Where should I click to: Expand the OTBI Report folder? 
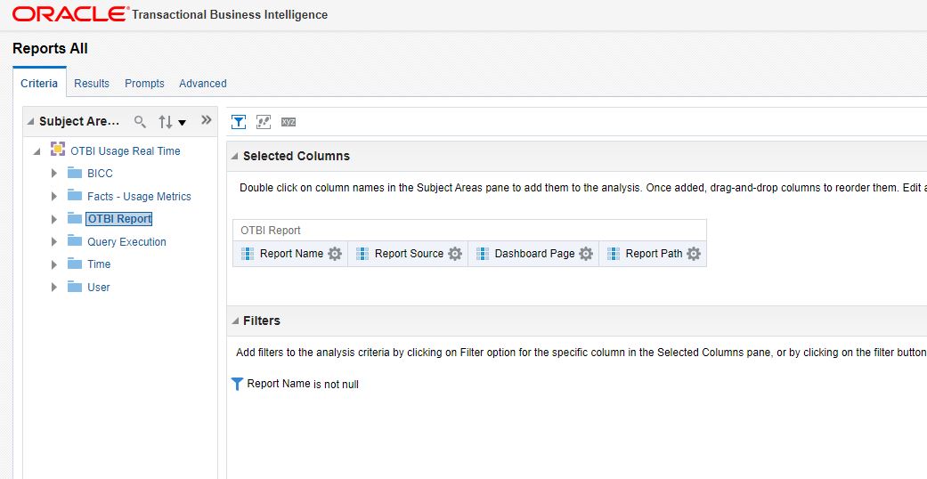[x=54, y=219]
